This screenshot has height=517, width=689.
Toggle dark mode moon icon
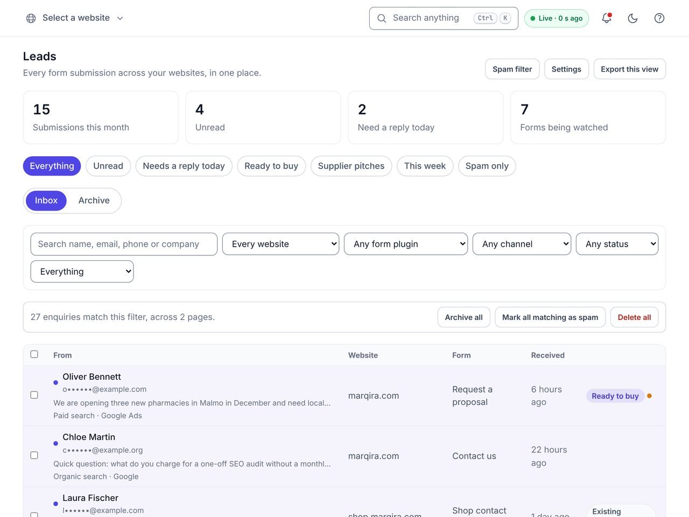point(633,18)
